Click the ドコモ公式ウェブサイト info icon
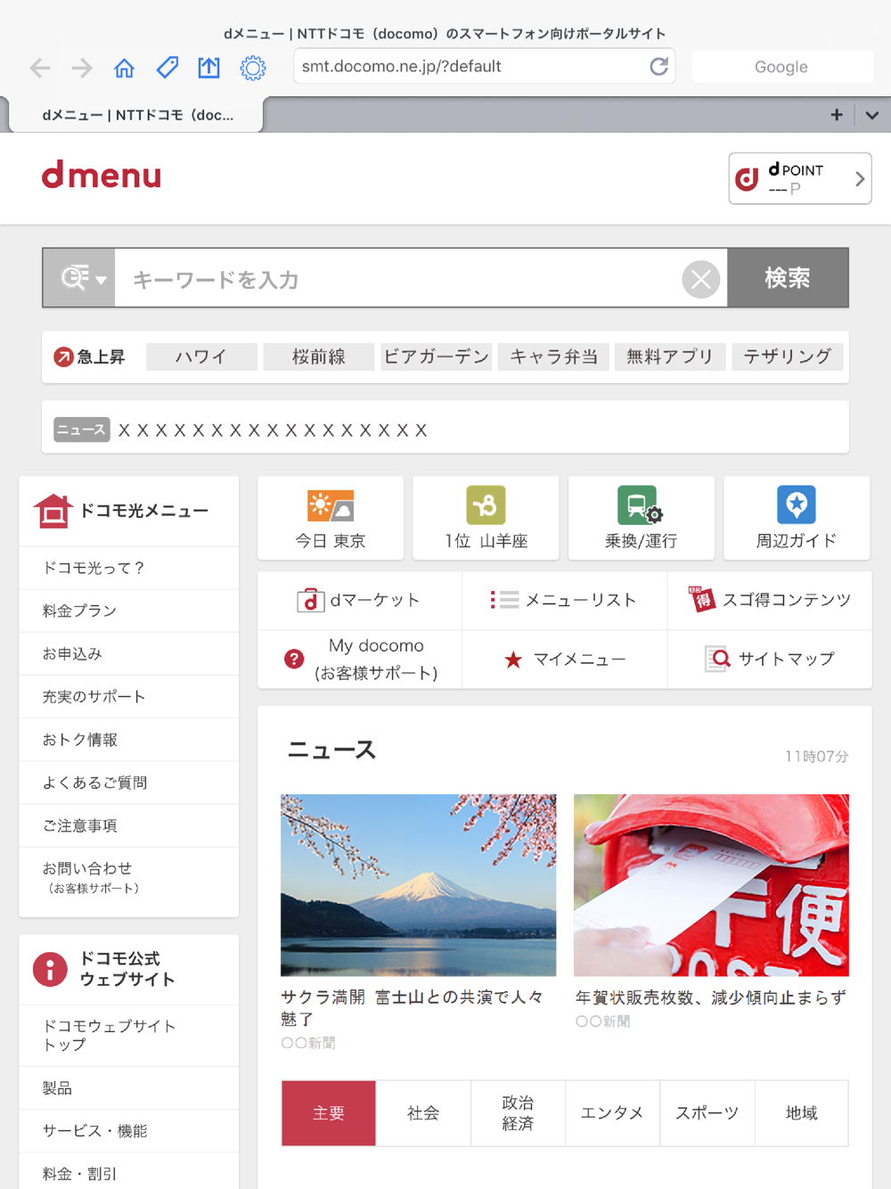Viewport: 891px width, 1189px height. coord(50,969)
